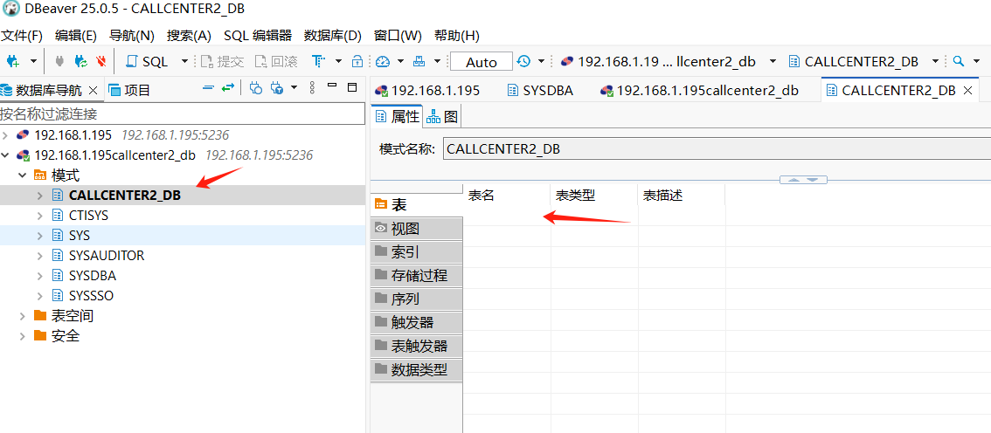Viewport: 991px width, 433px height.
Task: Click the collapse all navigator icon
Action: [208, 87]
